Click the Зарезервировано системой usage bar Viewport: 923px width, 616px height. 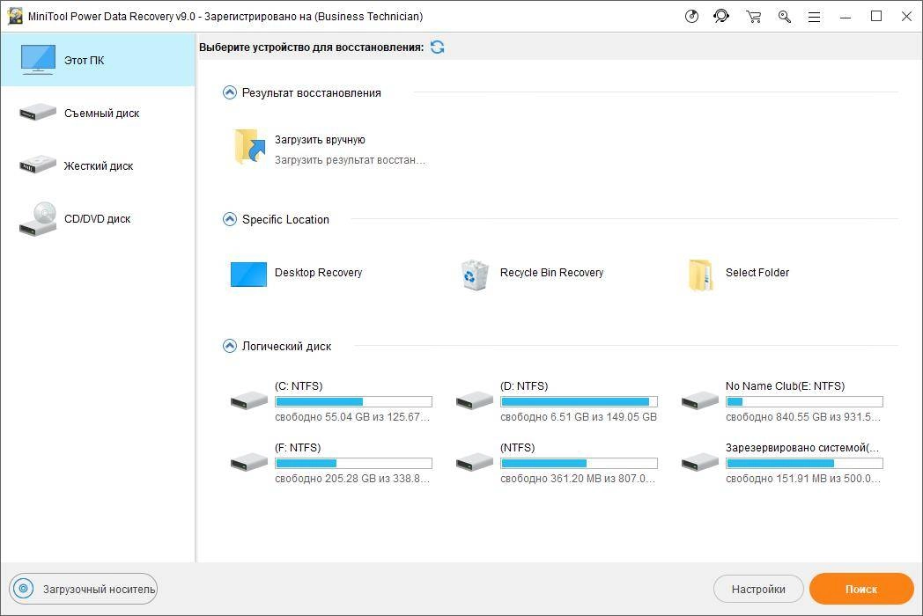[805, 463]
